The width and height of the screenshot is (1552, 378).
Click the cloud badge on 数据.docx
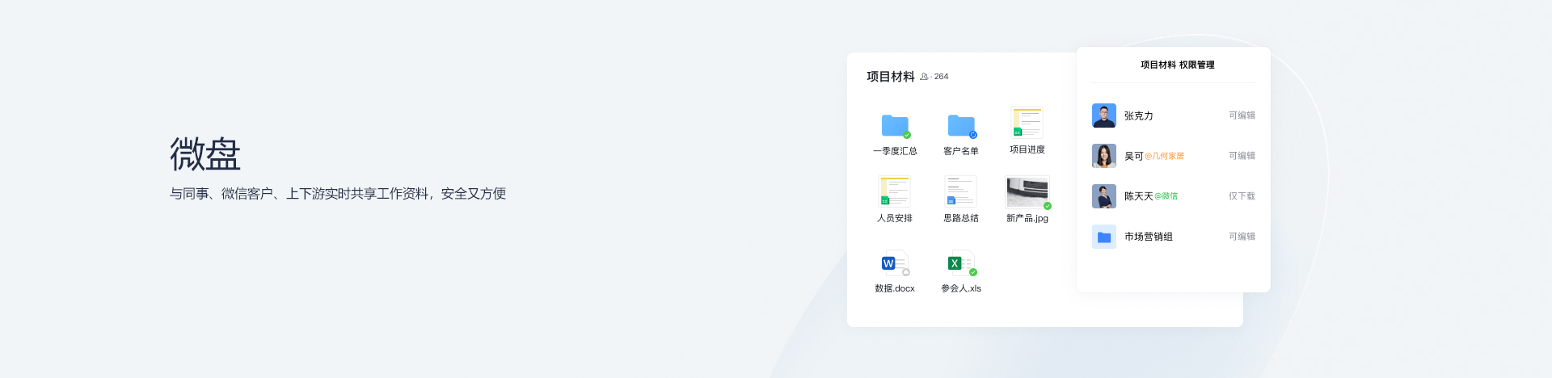[x=906, y=272]
